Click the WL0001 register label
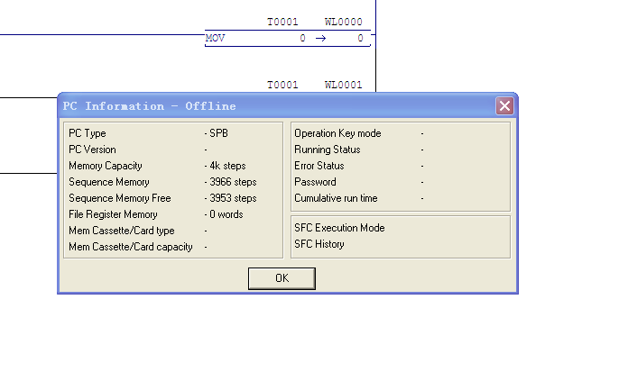 [x=343, y=85]
